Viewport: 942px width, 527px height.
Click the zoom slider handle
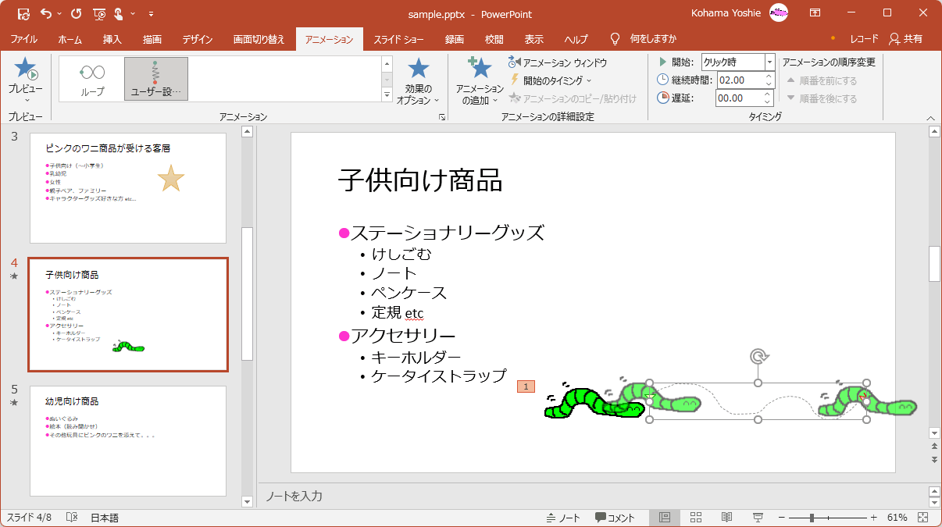(x=812, y=518)
